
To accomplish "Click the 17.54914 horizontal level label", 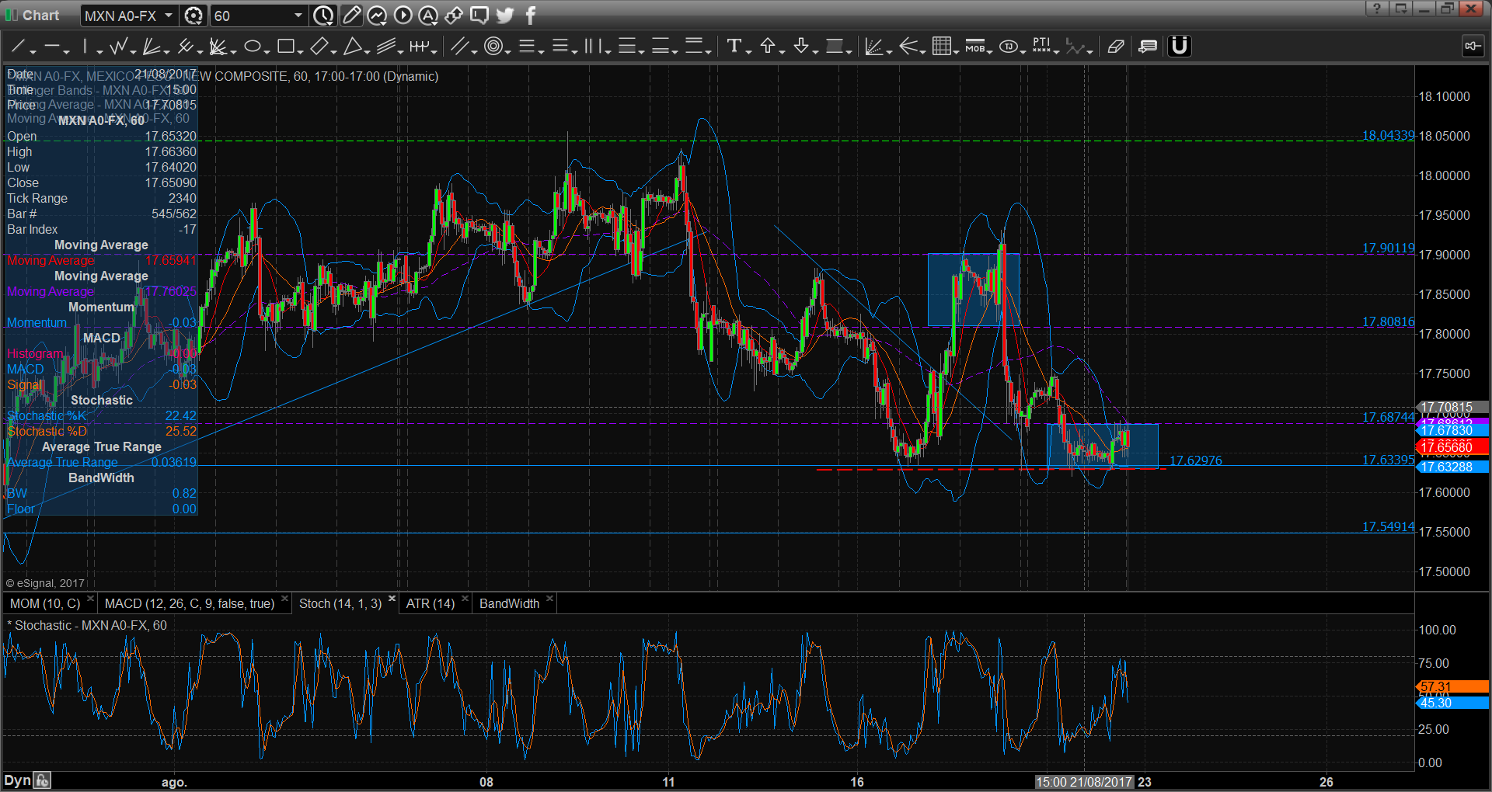I will [x=1388, y=526].
